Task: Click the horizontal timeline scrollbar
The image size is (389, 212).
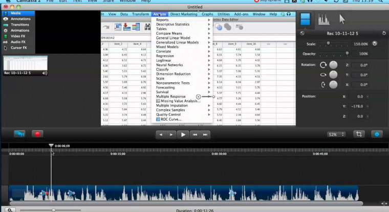Action: pyautogui.click(x=186, y=204)
